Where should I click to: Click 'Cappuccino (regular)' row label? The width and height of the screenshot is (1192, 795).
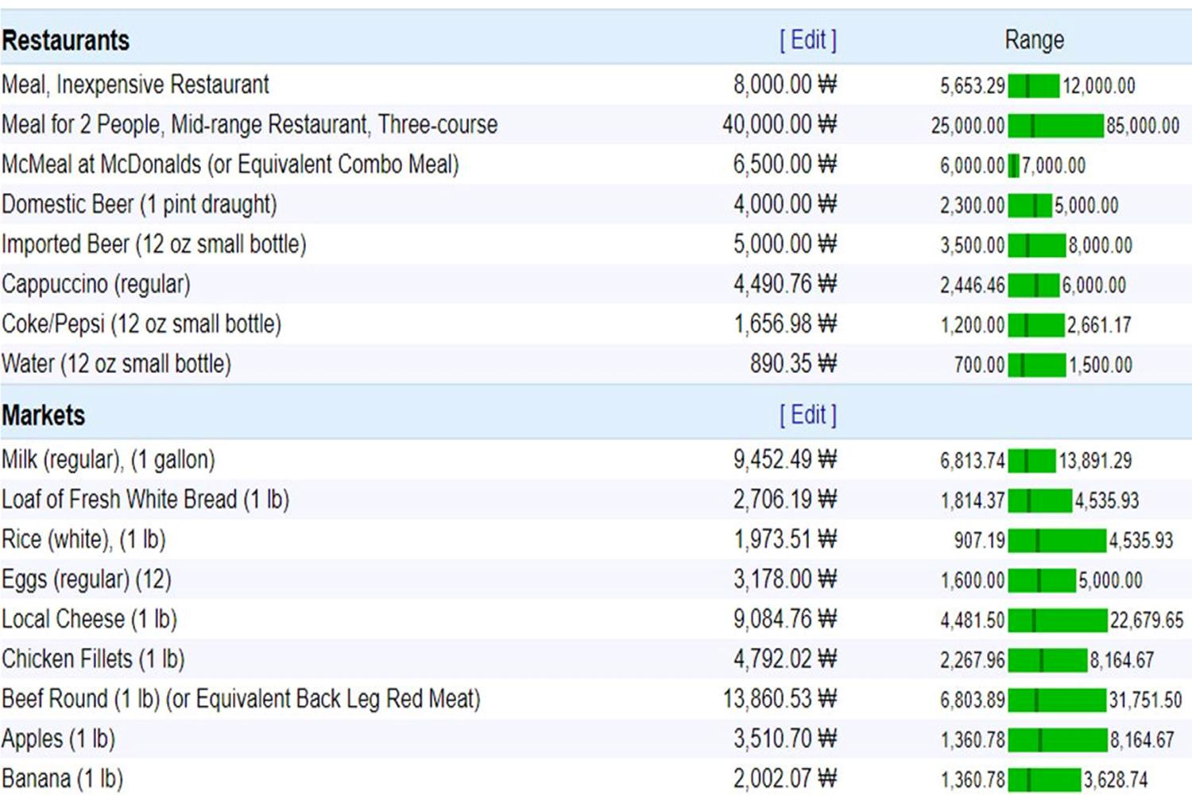96,284
